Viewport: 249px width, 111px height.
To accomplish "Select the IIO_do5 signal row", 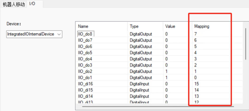I will (85, 53).
